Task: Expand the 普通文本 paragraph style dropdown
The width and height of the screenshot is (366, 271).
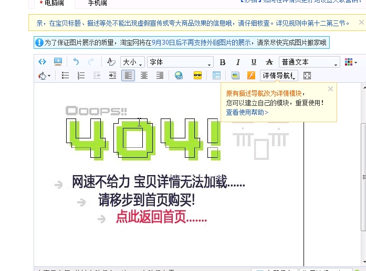Action: 309,62
